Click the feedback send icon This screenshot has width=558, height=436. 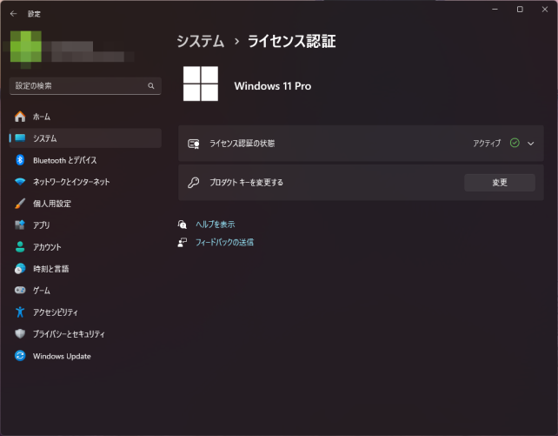point(183,243)
